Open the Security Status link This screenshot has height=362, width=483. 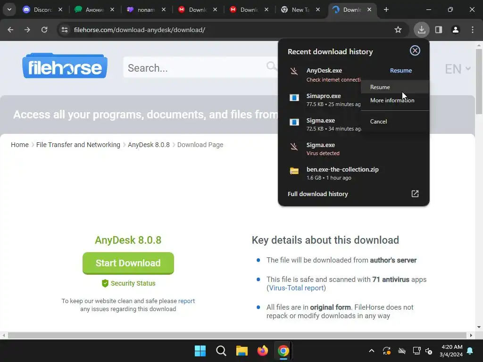[128, 283]
